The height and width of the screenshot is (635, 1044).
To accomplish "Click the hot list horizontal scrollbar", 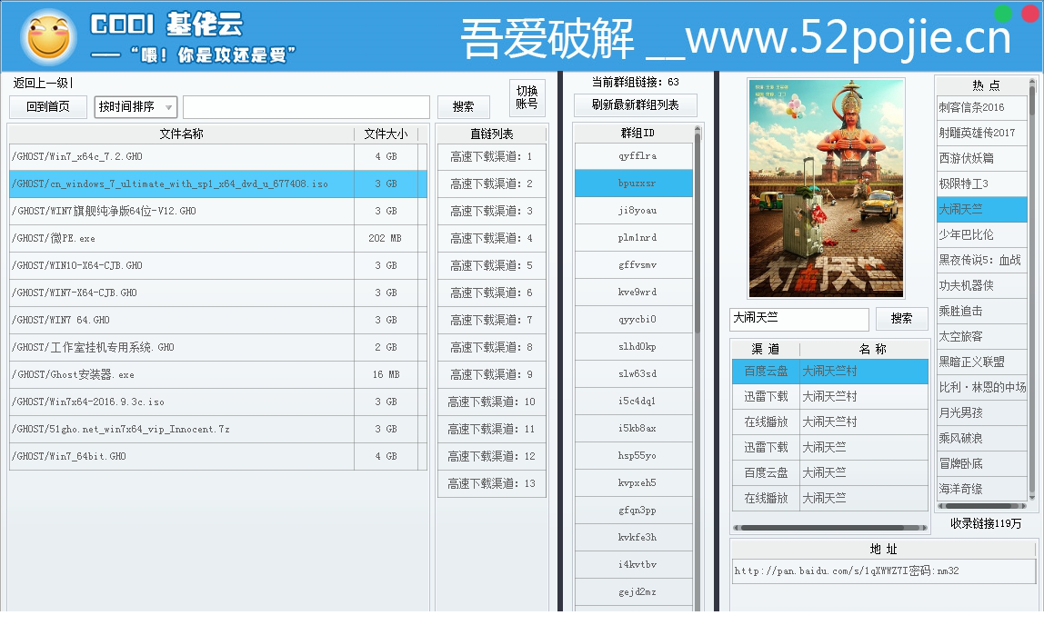I will click(x=982, y=506).
